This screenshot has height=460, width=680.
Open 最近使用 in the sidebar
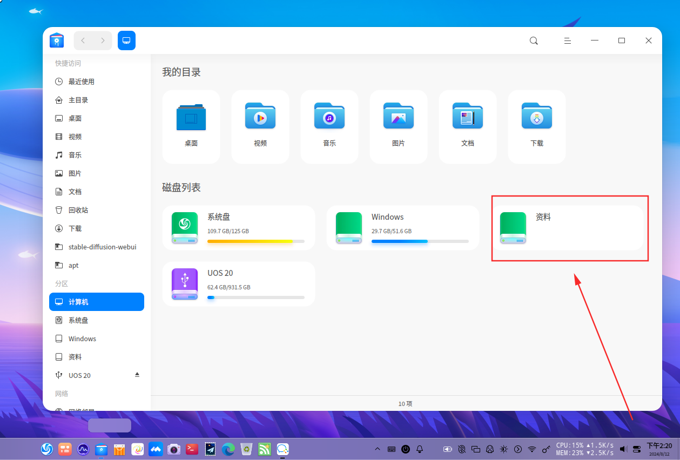[x=97, y=82]
